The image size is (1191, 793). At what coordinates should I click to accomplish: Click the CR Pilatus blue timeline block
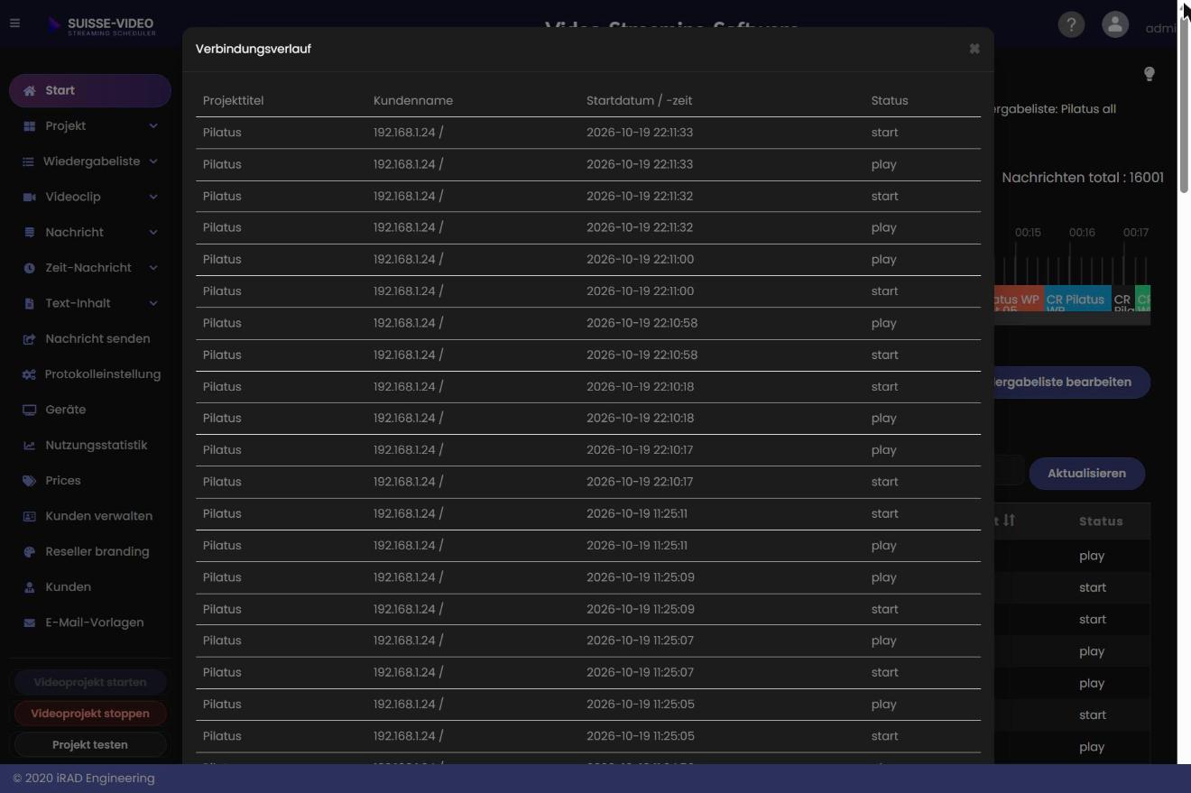pos(1077,300)
